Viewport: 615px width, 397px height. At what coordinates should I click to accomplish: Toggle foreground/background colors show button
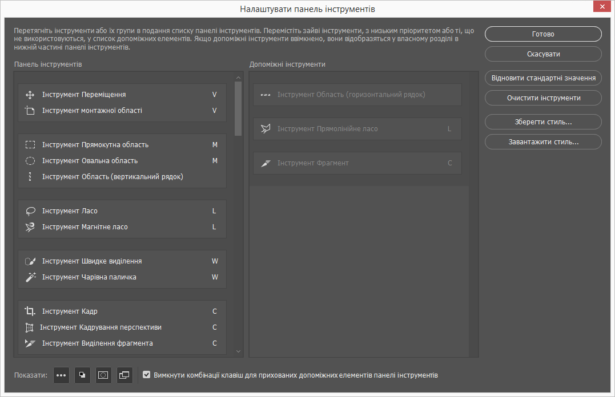(83, 375)
